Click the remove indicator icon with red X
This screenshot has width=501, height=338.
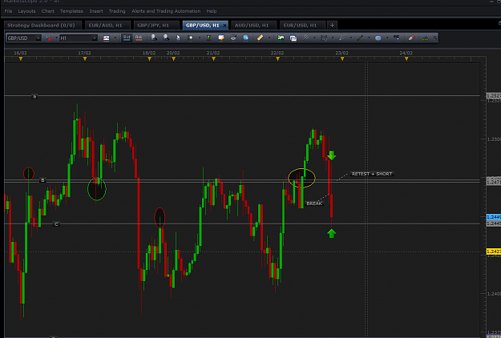[48, 38]
